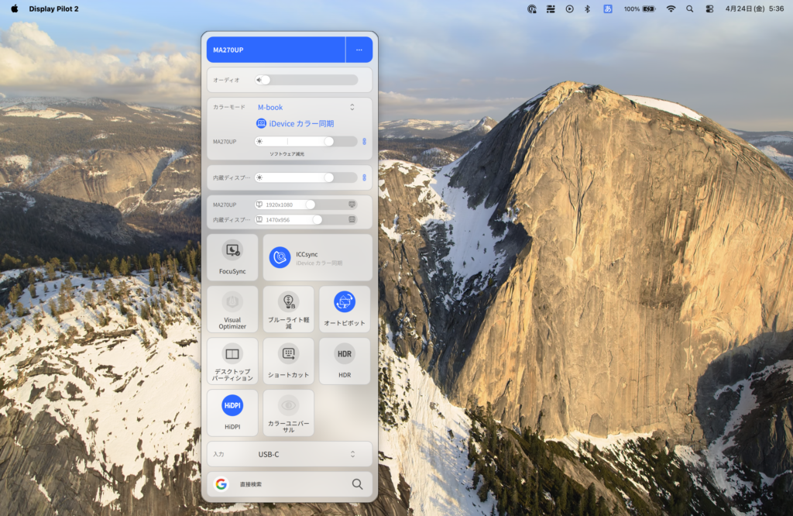Click the iDevice カラー同期 link
The width and height of the screenshot is (793, 516).
[x=295, y=123]
